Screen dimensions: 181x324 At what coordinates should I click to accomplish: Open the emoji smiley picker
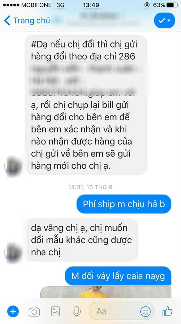coord(145,312)
